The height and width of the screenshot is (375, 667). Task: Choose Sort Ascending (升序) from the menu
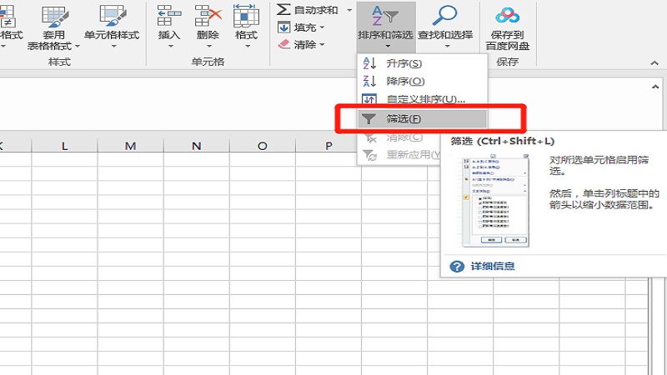pos(404,63)
